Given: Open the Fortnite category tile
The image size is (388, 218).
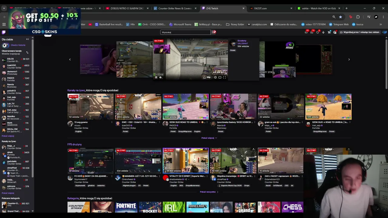Looking at the screenshot, I should 126,207.
